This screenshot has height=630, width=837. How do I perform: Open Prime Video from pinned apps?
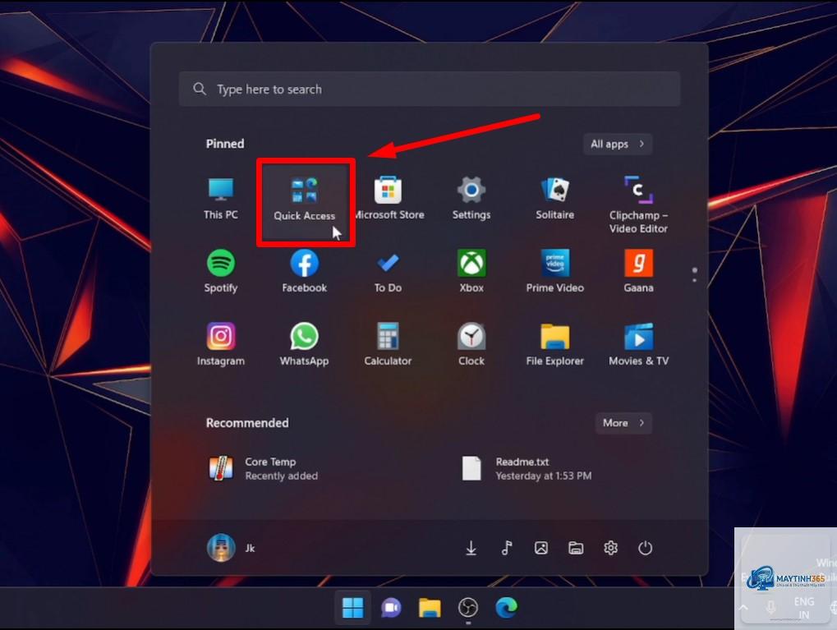555,272
